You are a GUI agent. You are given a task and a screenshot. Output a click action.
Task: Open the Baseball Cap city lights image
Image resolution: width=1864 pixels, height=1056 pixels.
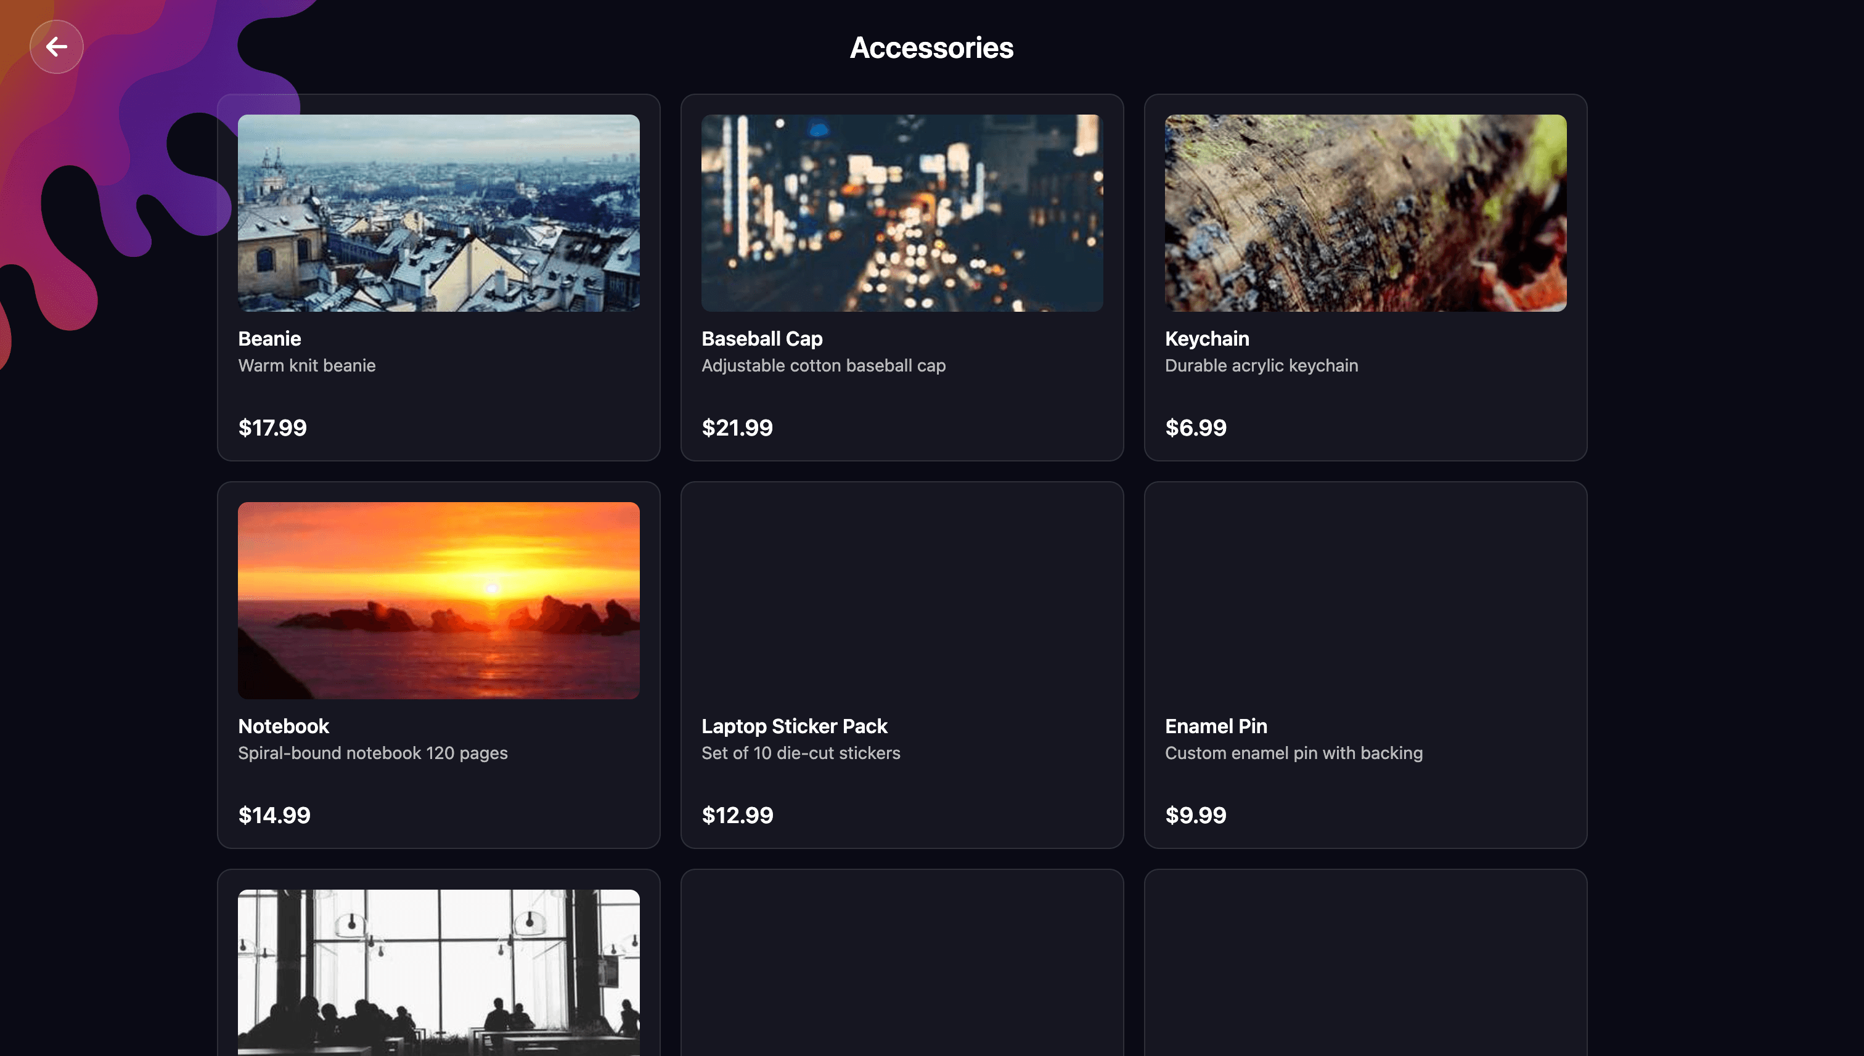pyautogui.click(x=901, y=213)
